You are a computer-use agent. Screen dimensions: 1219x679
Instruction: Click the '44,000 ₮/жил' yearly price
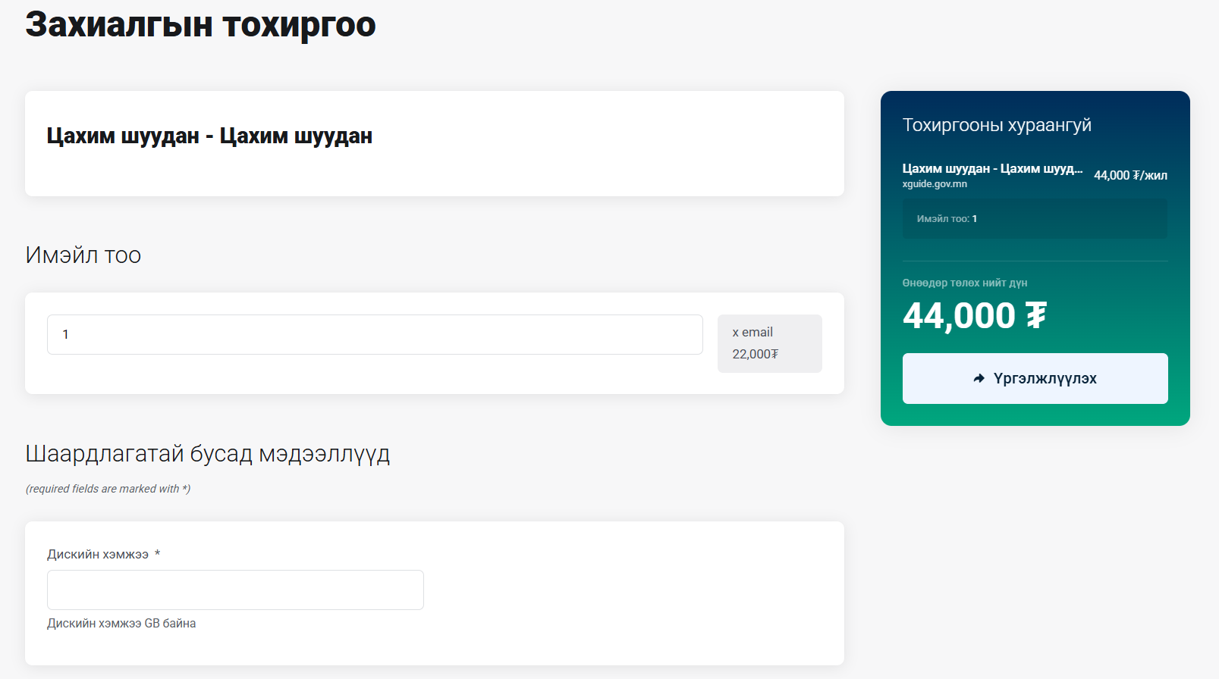tap(1130, 175)
